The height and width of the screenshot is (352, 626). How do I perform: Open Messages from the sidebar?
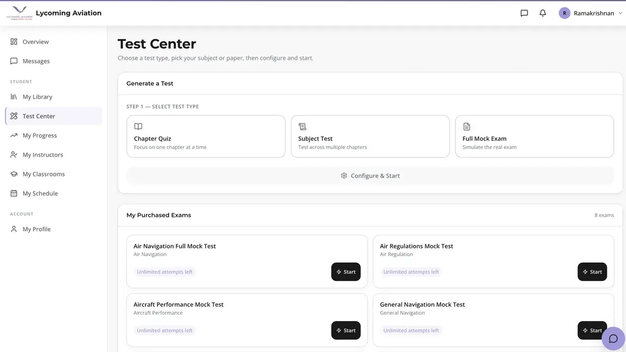(x=54, y=61)
